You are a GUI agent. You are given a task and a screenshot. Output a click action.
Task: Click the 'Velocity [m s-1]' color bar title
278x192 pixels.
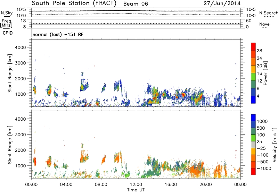coord(275,145)
